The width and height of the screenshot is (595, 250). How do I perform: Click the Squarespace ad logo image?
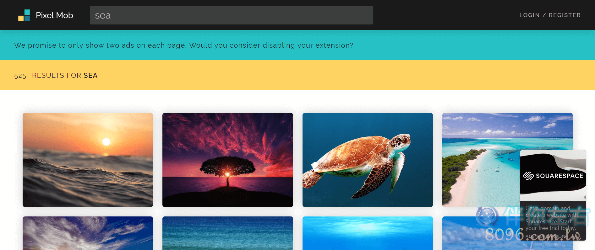(553, 175)
